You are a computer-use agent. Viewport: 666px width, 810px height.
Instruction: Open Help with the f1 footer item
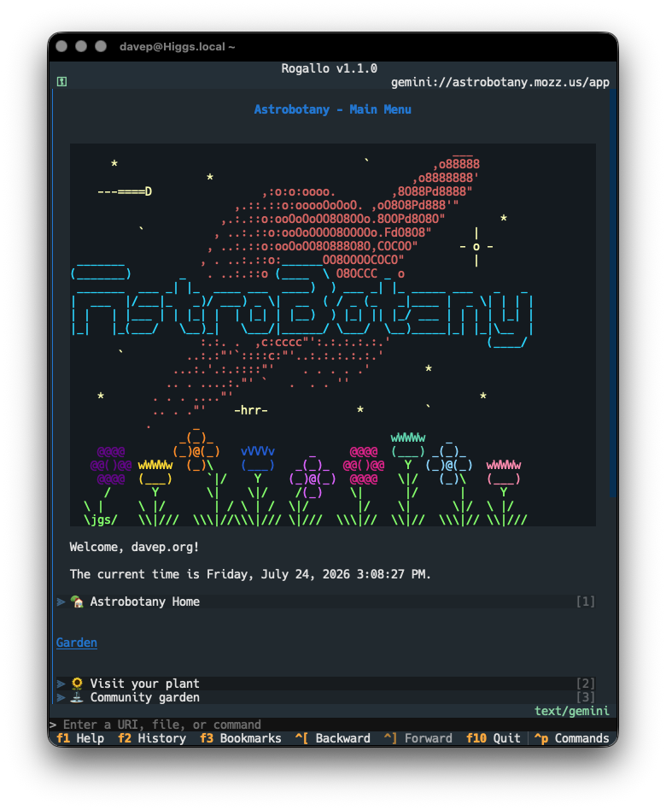click(x=80, y=738)
